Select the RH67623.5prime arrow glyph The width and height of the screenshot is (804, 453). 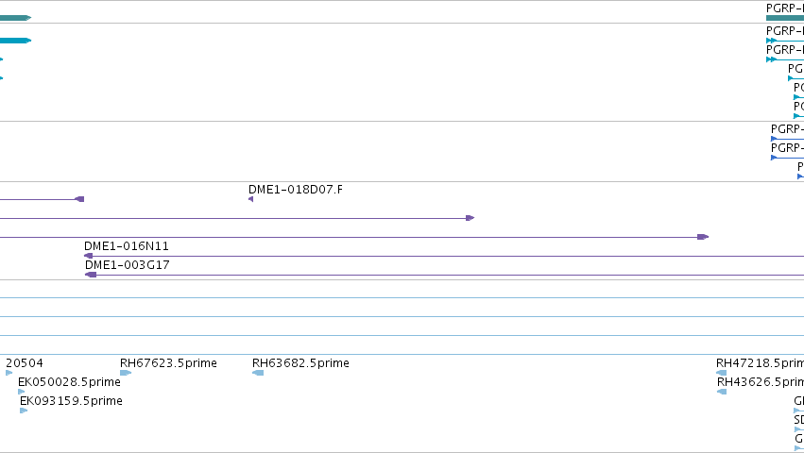[x=126, y=373]
